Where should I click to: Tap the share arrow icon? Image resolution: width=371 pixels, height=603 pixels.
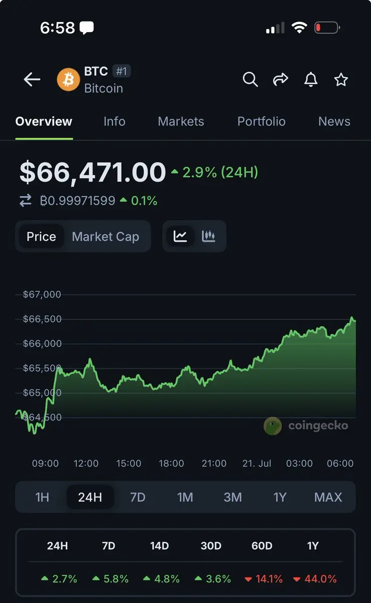click(x=280, y=79)
